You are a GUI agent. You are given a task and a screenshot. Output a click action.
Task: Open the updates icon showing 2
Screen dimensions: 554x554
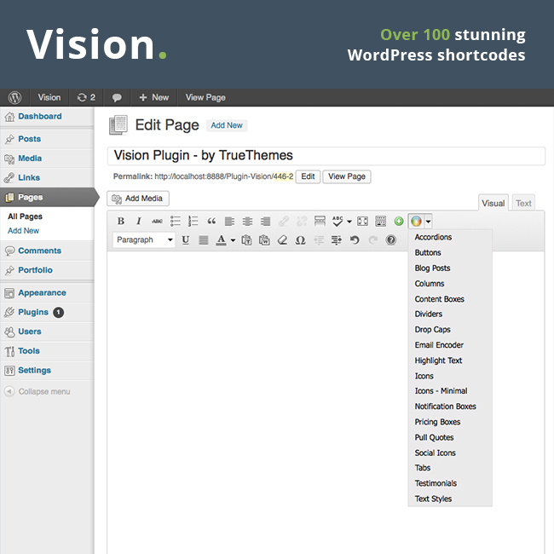pos(86,97)
